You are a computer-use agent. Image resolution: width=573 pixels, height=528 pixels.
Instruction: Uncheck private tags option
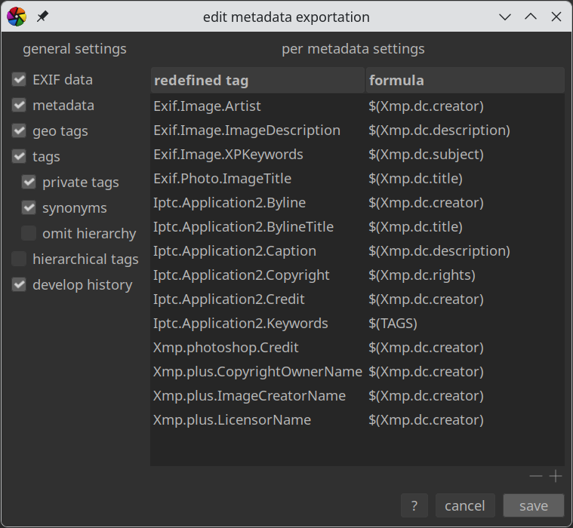click(29, 182)
